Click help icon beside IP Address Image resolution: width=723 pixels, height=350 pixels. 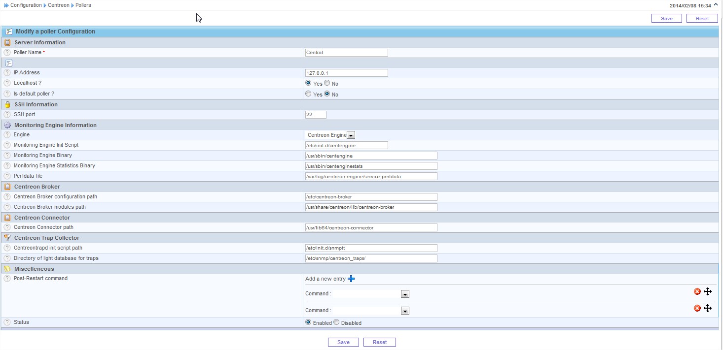[x=7, y=73]
